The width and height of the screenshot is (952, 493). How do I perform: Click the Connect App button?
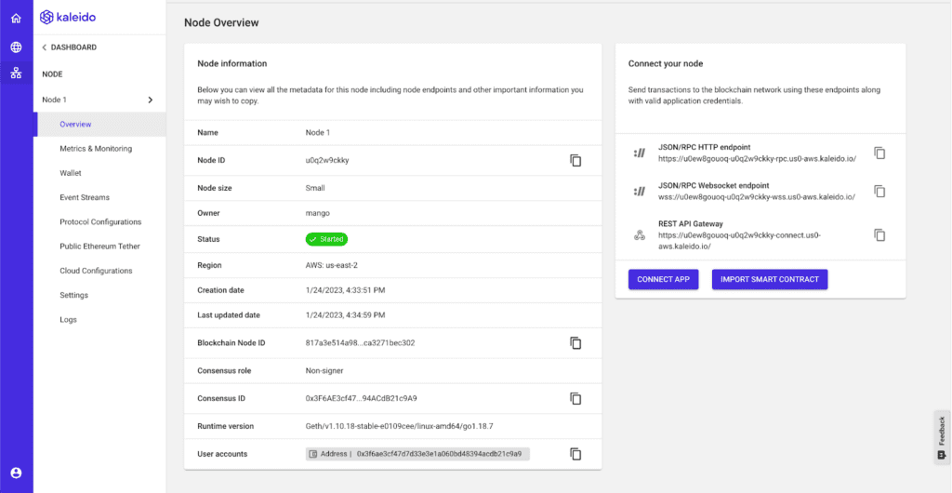(x=664, y=280)
